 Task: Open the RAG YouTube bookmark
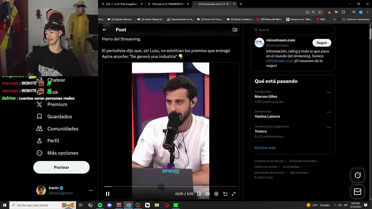[x=321, y=19]
